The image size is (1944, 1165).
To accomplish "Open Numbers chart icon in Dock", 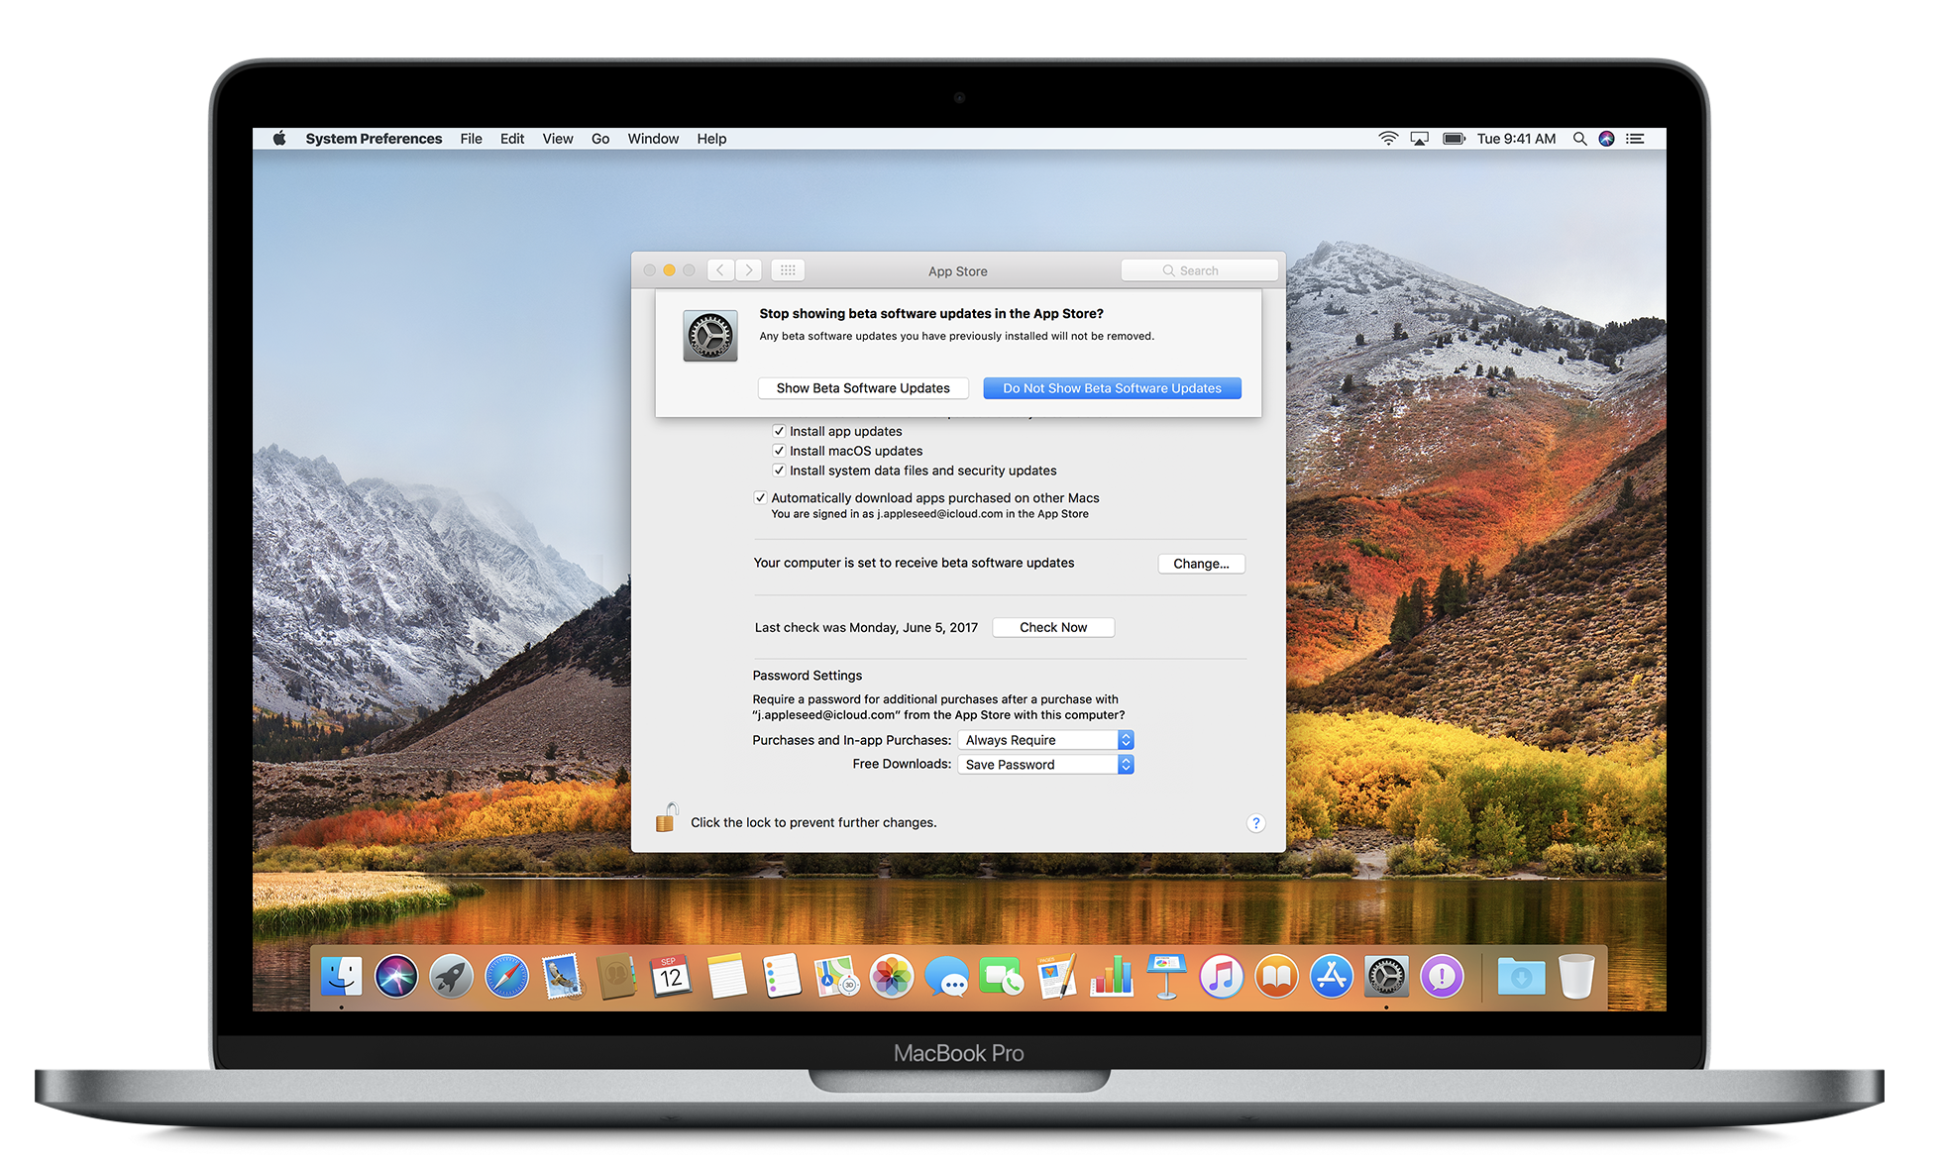I will click(x=1112, y=977).
